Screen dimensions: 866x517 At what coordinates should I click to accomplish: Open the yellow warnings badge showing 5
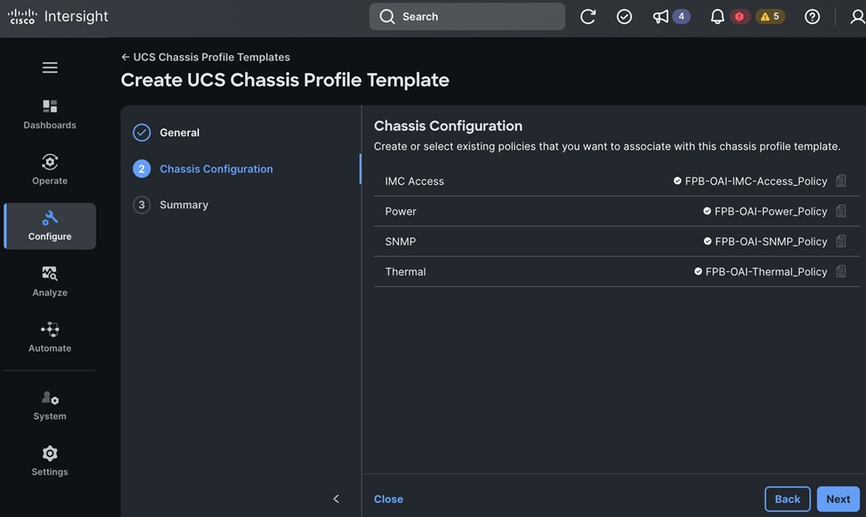(x=770, y=17)
